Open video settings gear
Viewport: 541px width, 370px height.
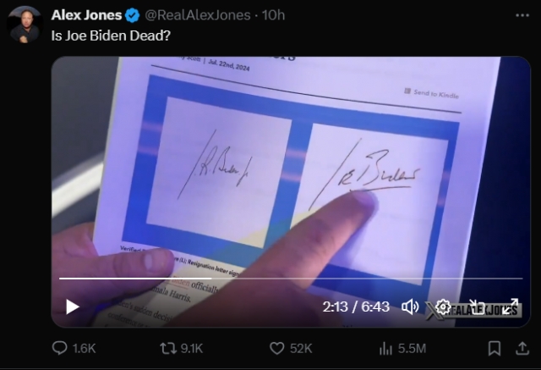point(443,306)
